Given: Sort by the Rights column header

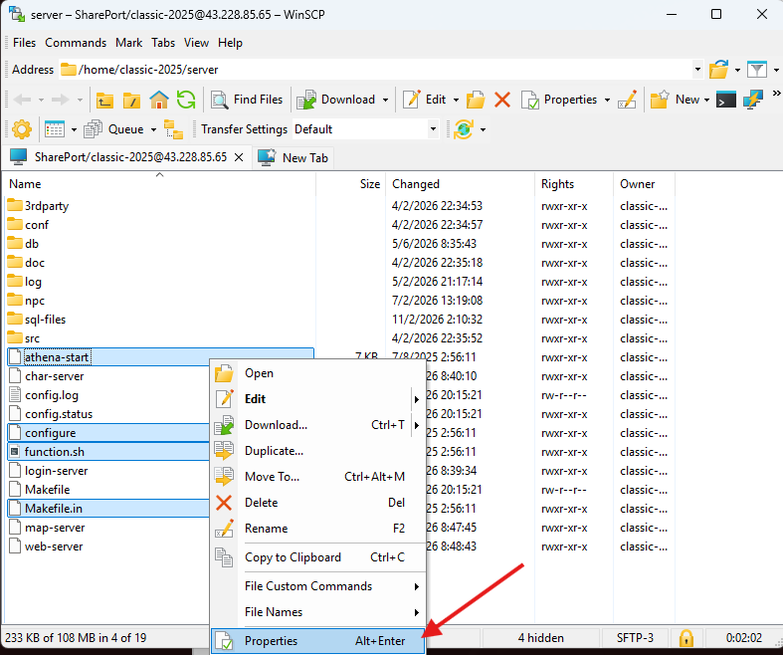Looking at the screenshot, I should [x=574, y=184].
